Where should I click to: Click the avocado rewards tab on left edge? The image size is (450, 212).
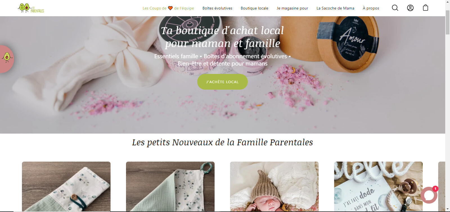coord(6,59)
